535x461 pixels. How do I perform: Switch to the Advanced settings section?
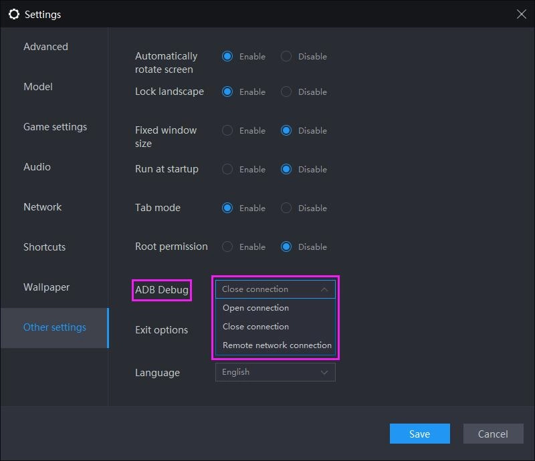tap(45, 46)
